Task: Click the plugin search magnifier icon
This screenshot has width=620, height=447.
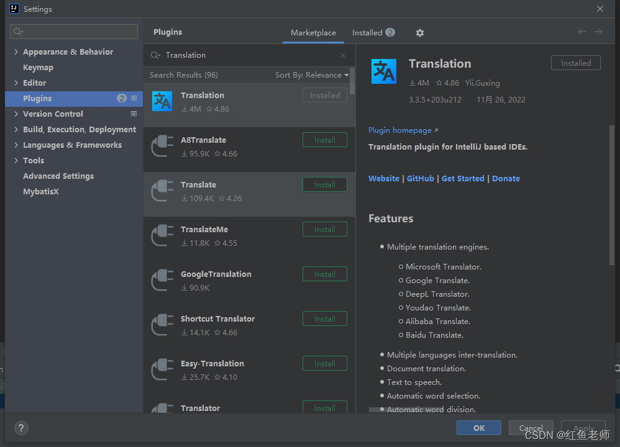Action: coord(155,55)
